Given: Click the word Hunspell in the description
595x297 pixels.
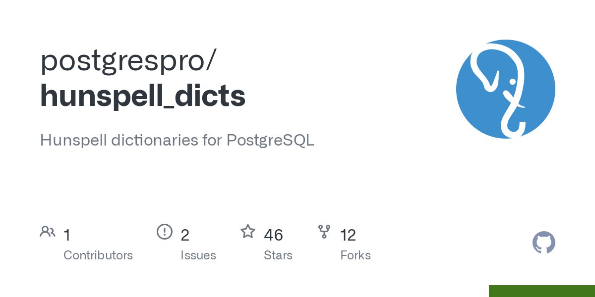Looking at the screenshot, I should [73, 141].
